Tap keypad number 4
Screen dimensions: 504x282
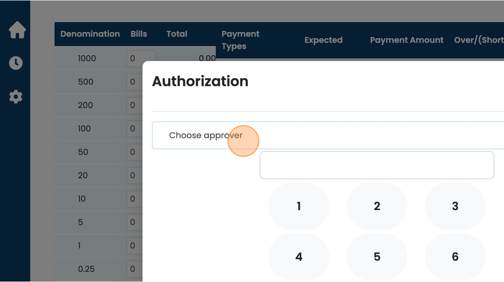point(299,257)
